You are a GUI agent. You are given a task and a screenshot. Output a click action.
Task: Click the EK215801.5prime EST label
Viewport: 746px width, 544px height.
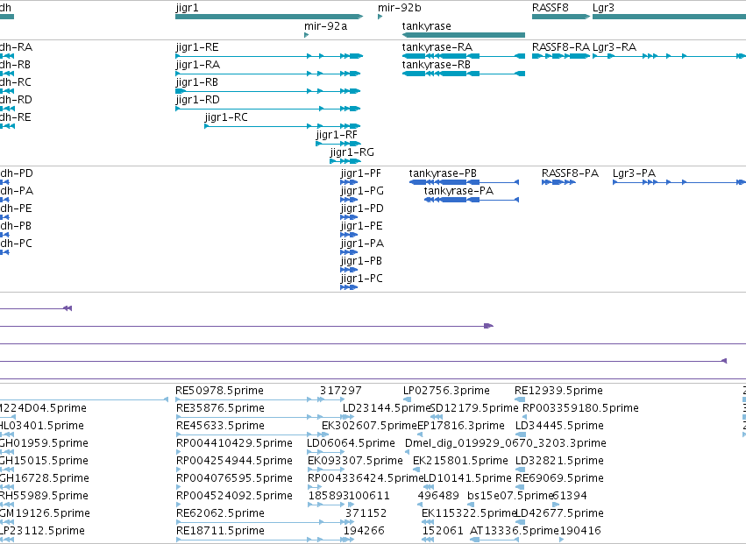point(460,462)
